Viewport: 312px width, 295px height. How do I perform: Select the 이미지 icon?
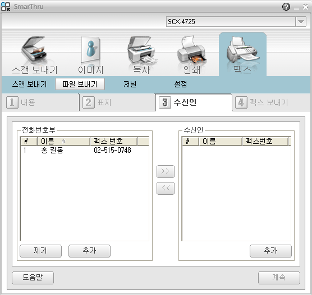click(x=90, y=50)
